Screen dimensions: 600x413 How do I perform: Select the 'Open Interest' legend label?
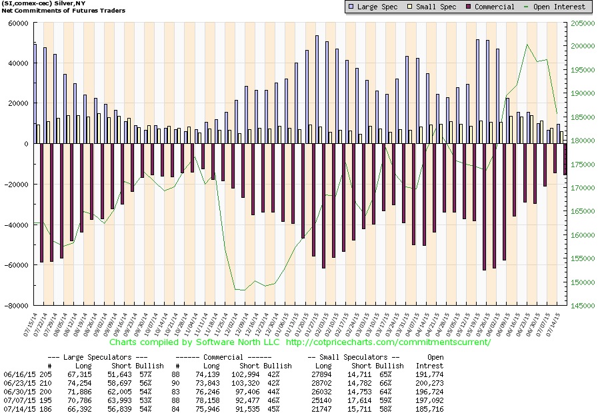point(559,7)
